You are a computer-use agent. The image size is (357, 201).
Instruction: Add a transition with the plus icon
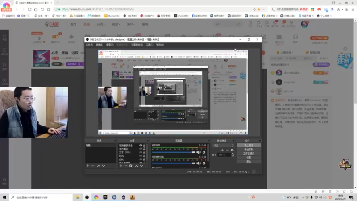pos(222,150)
